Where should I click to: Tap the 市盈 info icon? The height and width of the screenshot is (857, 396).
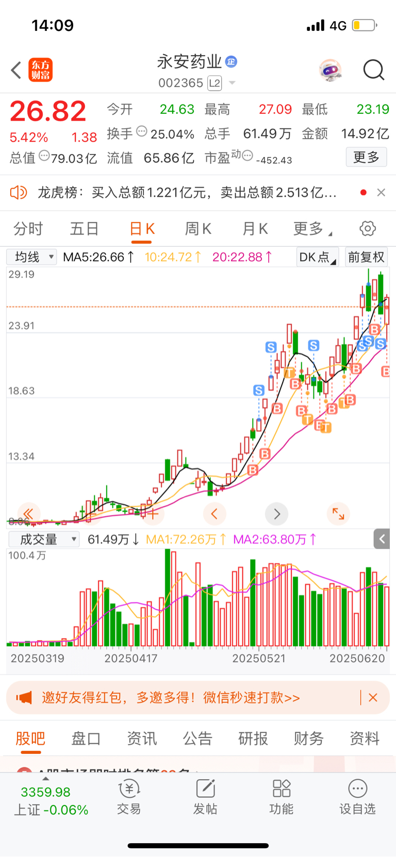tap(247, 155)
